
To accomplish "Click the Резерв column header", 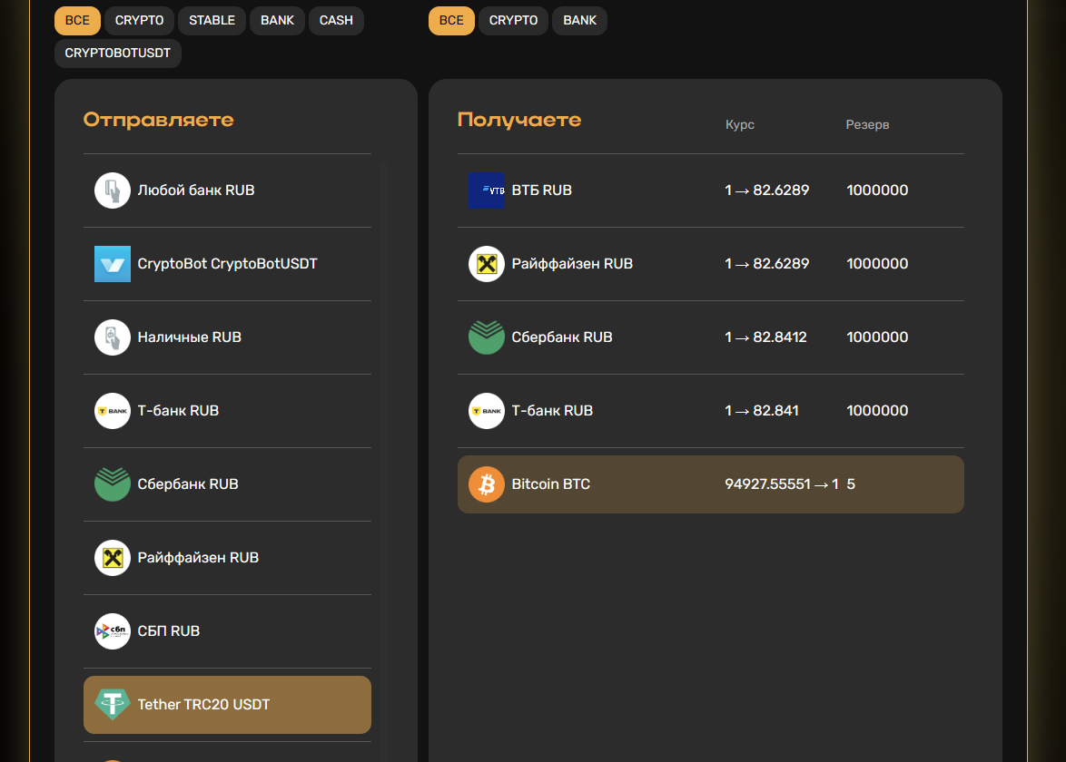I will 867,125.
